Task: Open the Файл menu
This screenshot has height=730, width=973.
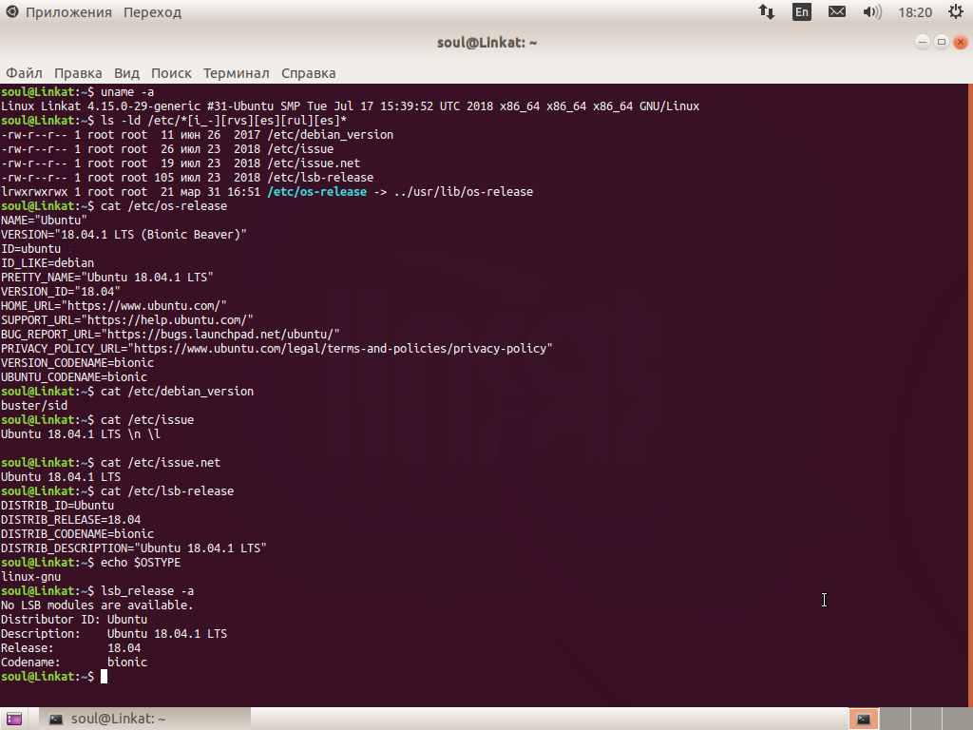Action: (24, 73)
